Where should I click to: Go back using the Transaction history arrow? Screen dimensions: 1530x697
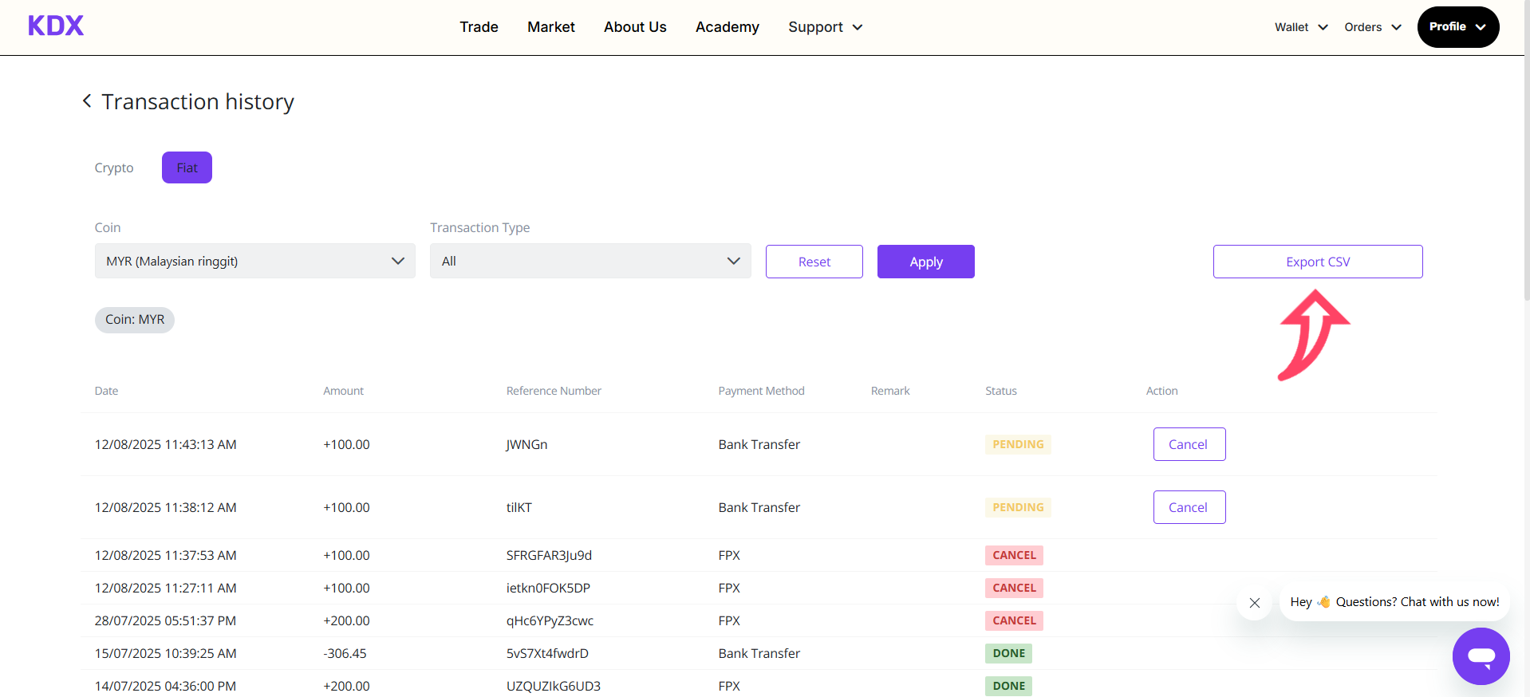coord(87,101)
